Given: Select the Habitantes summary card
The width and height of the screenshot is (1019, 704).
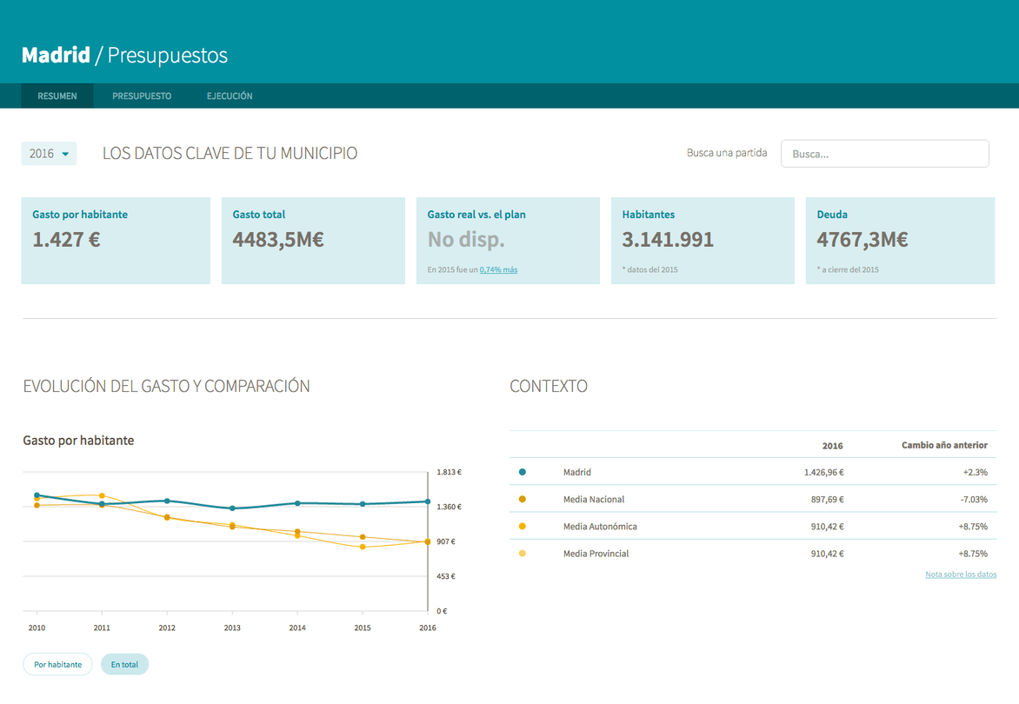Looking at the screenshot, I should (703, 241).
